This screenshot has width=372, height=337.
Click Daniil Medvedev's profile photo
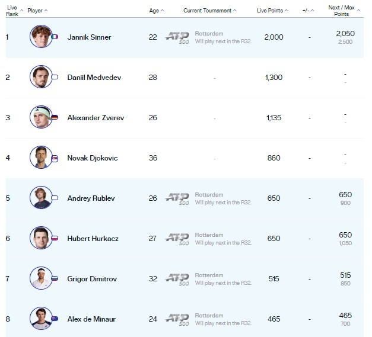point(41,77)
